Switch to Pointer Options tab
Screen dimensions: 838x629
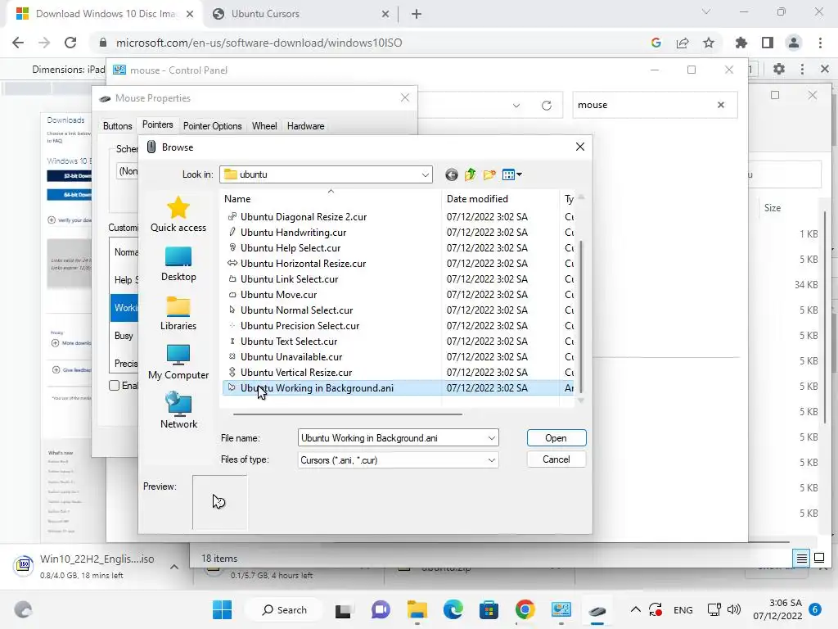(212, 125)
